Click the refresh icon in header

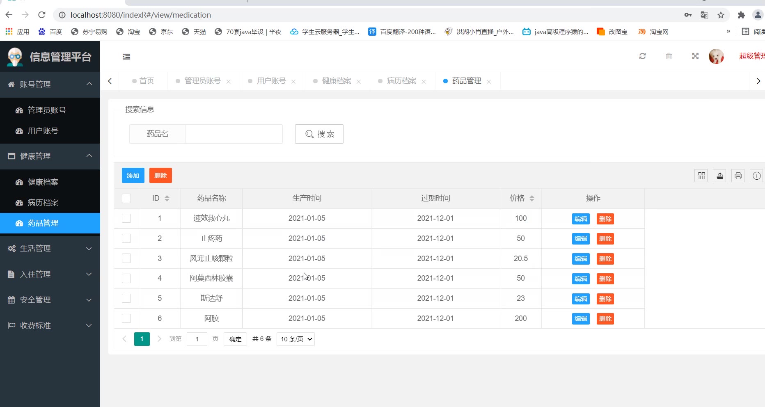click(642, 56)
